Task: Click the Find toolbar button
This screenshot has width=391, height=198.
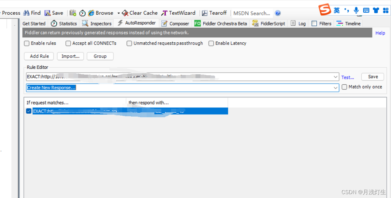Action: tap(32, 13)
